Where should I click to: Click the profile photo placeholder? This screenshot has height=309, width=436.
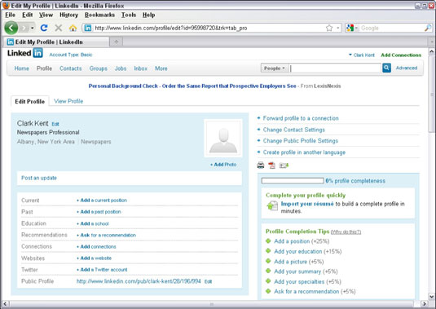pyautogui.click(x=223, y=139)
